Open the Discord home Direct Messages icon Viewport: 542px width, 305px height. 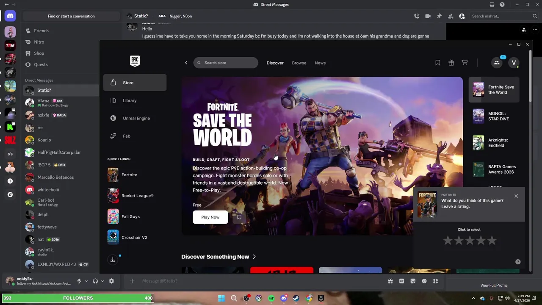coord(10,16)
